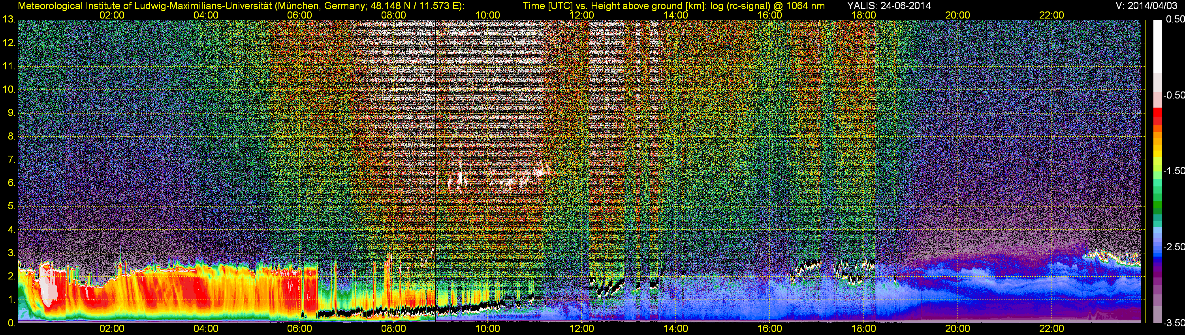
Task: Click the 14:00 label on the top time axis
Action: [676, 15]
